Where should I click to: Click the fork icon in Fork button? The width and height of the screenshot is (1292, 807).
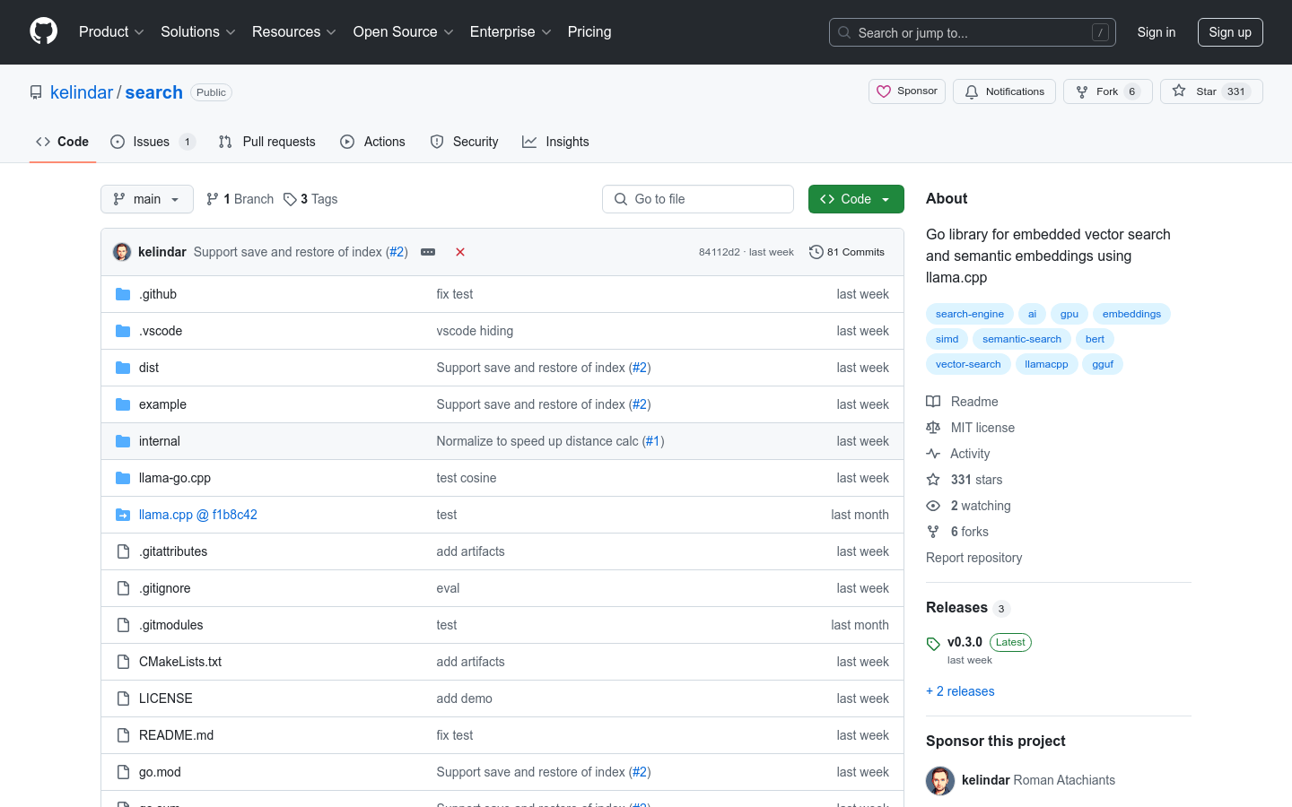click(x=1082, y=91)
